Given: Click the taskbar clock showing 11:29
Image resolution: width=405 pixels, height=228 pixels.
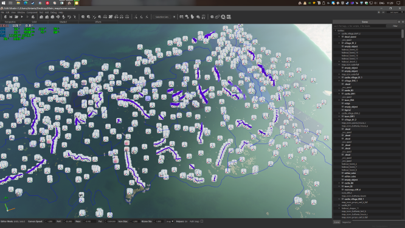Looking at the screenshot, I should pos(390,3).
